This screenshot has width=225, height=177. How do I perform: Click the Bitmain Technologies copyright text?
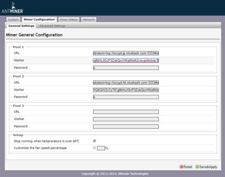[x=115, y=174]
